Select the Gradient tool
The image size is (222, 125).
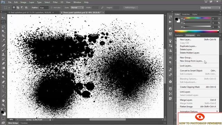tap(3, 68)
